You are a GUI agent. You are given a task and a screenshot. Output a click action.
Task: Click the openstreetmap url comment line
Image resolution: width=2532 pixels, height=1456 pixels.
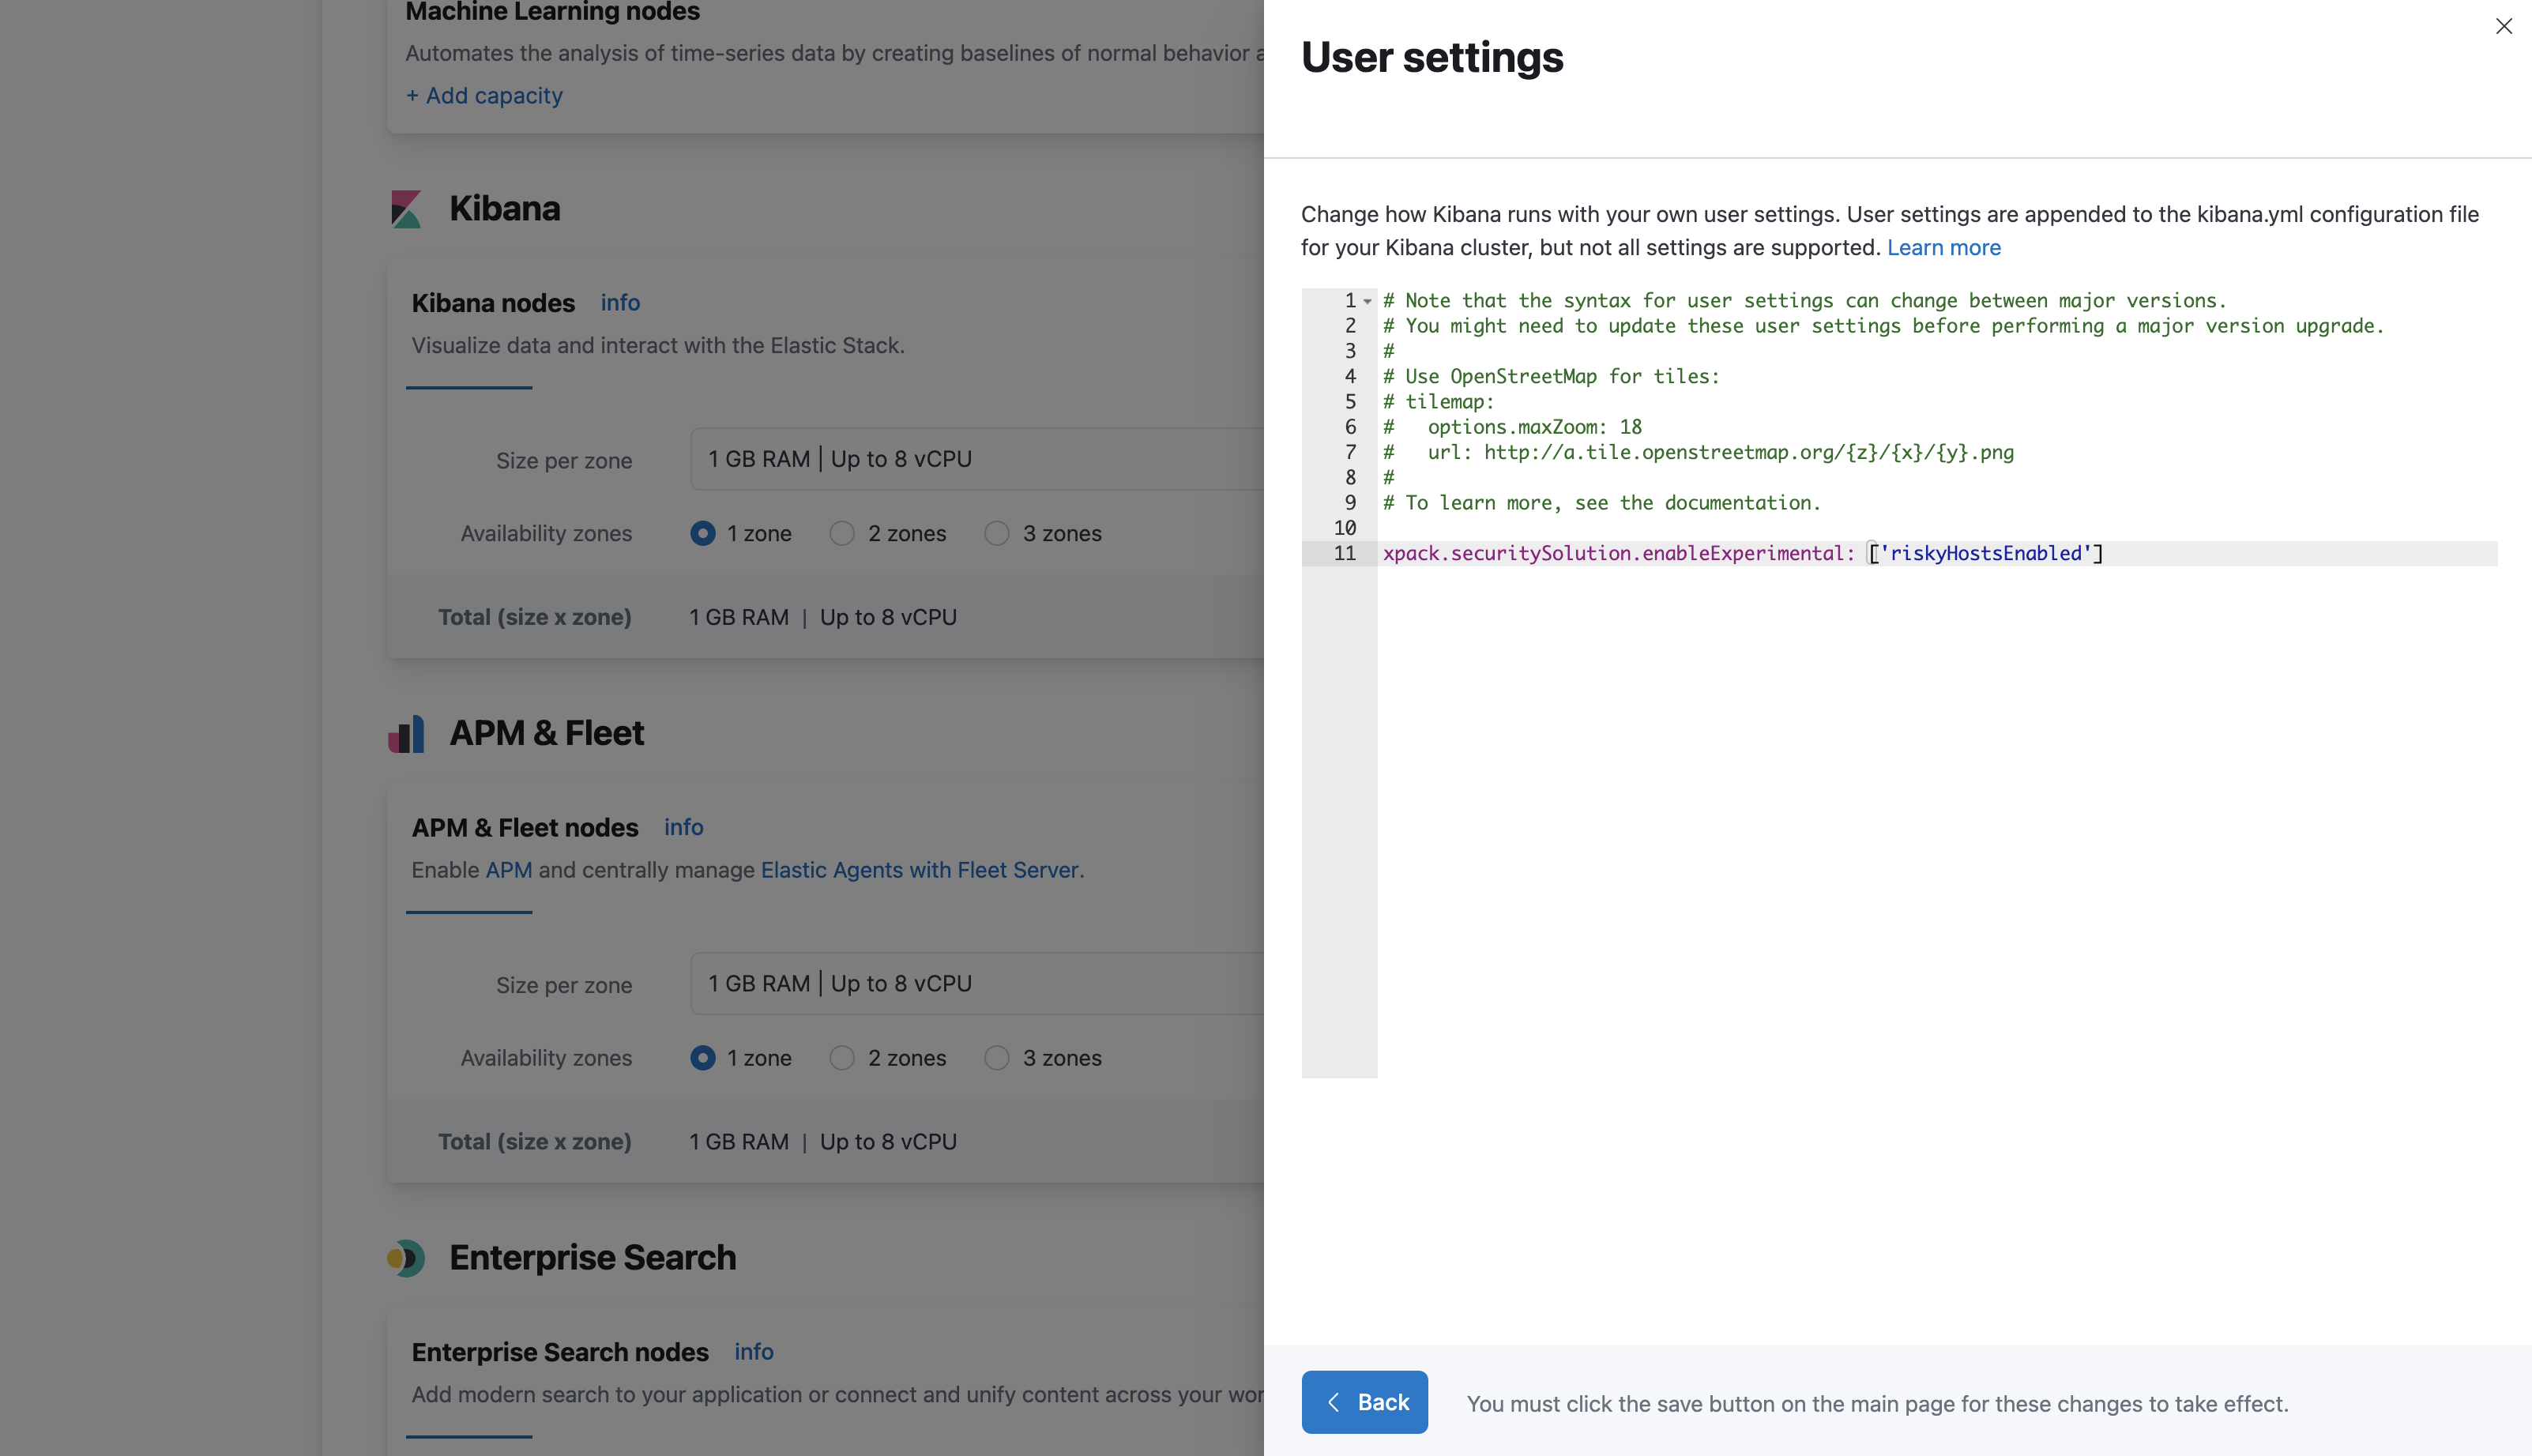[x=1698, y=452]
